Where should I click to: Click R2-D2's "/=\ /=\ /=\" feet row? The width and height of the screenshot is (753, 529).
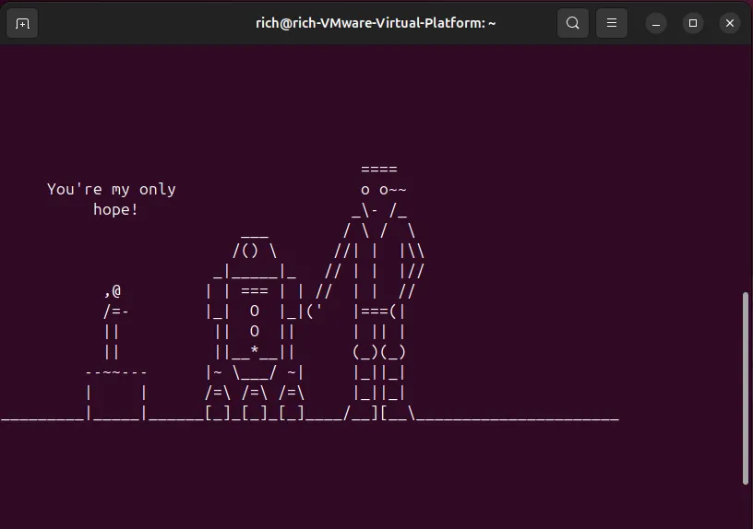pos(255,394)
